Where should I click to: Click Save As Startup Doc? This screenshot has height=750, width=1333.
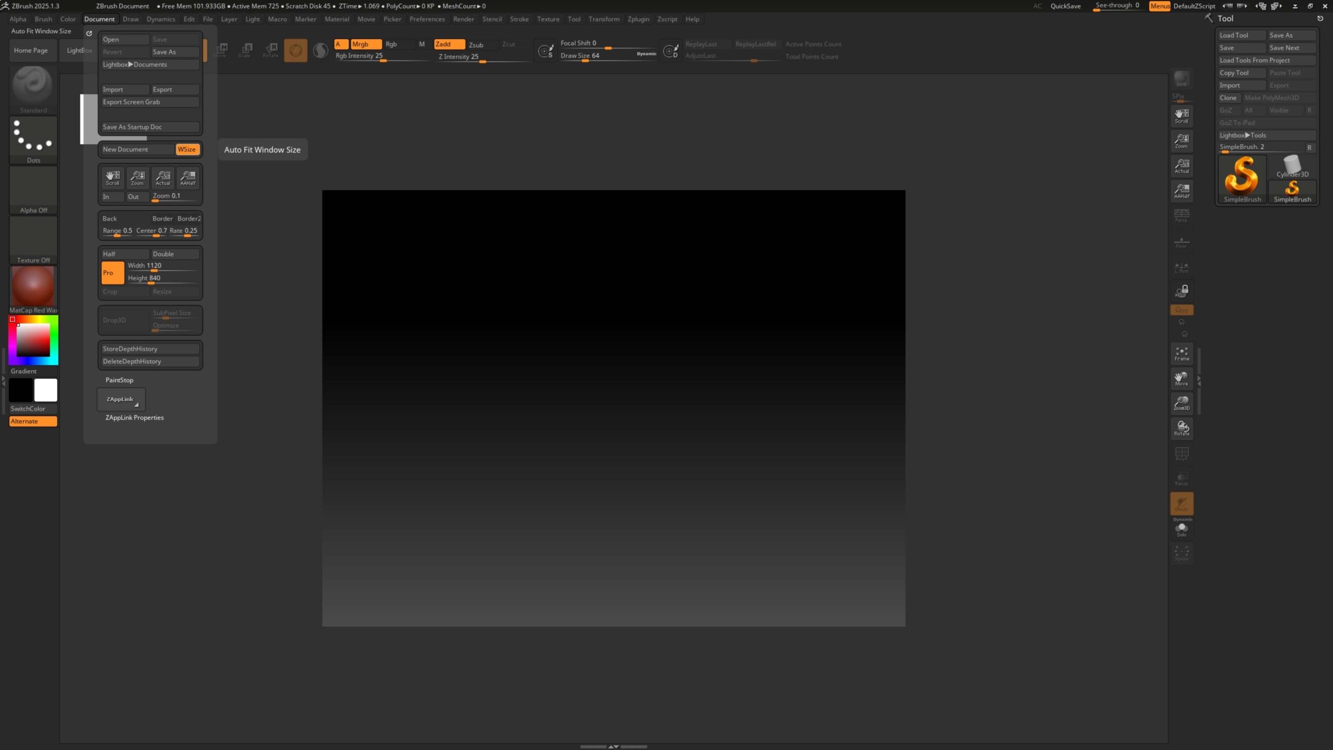pos(150,127)
